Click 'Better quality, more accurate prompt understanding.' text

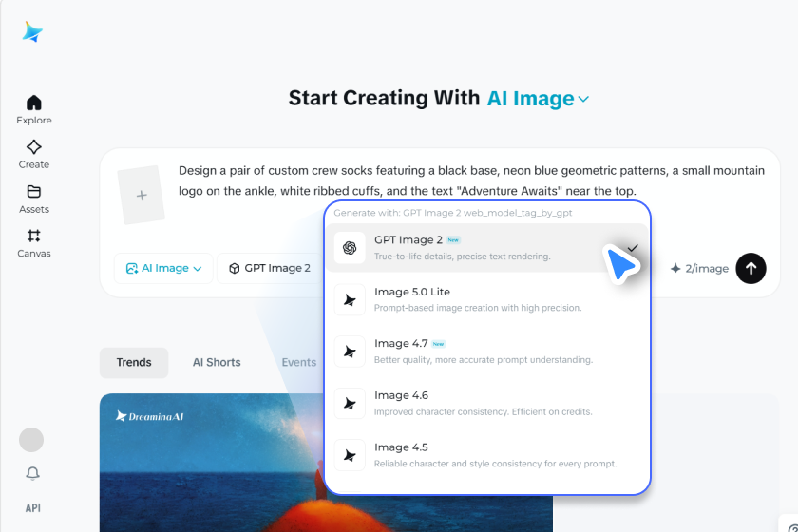click(x=484, y=359)
